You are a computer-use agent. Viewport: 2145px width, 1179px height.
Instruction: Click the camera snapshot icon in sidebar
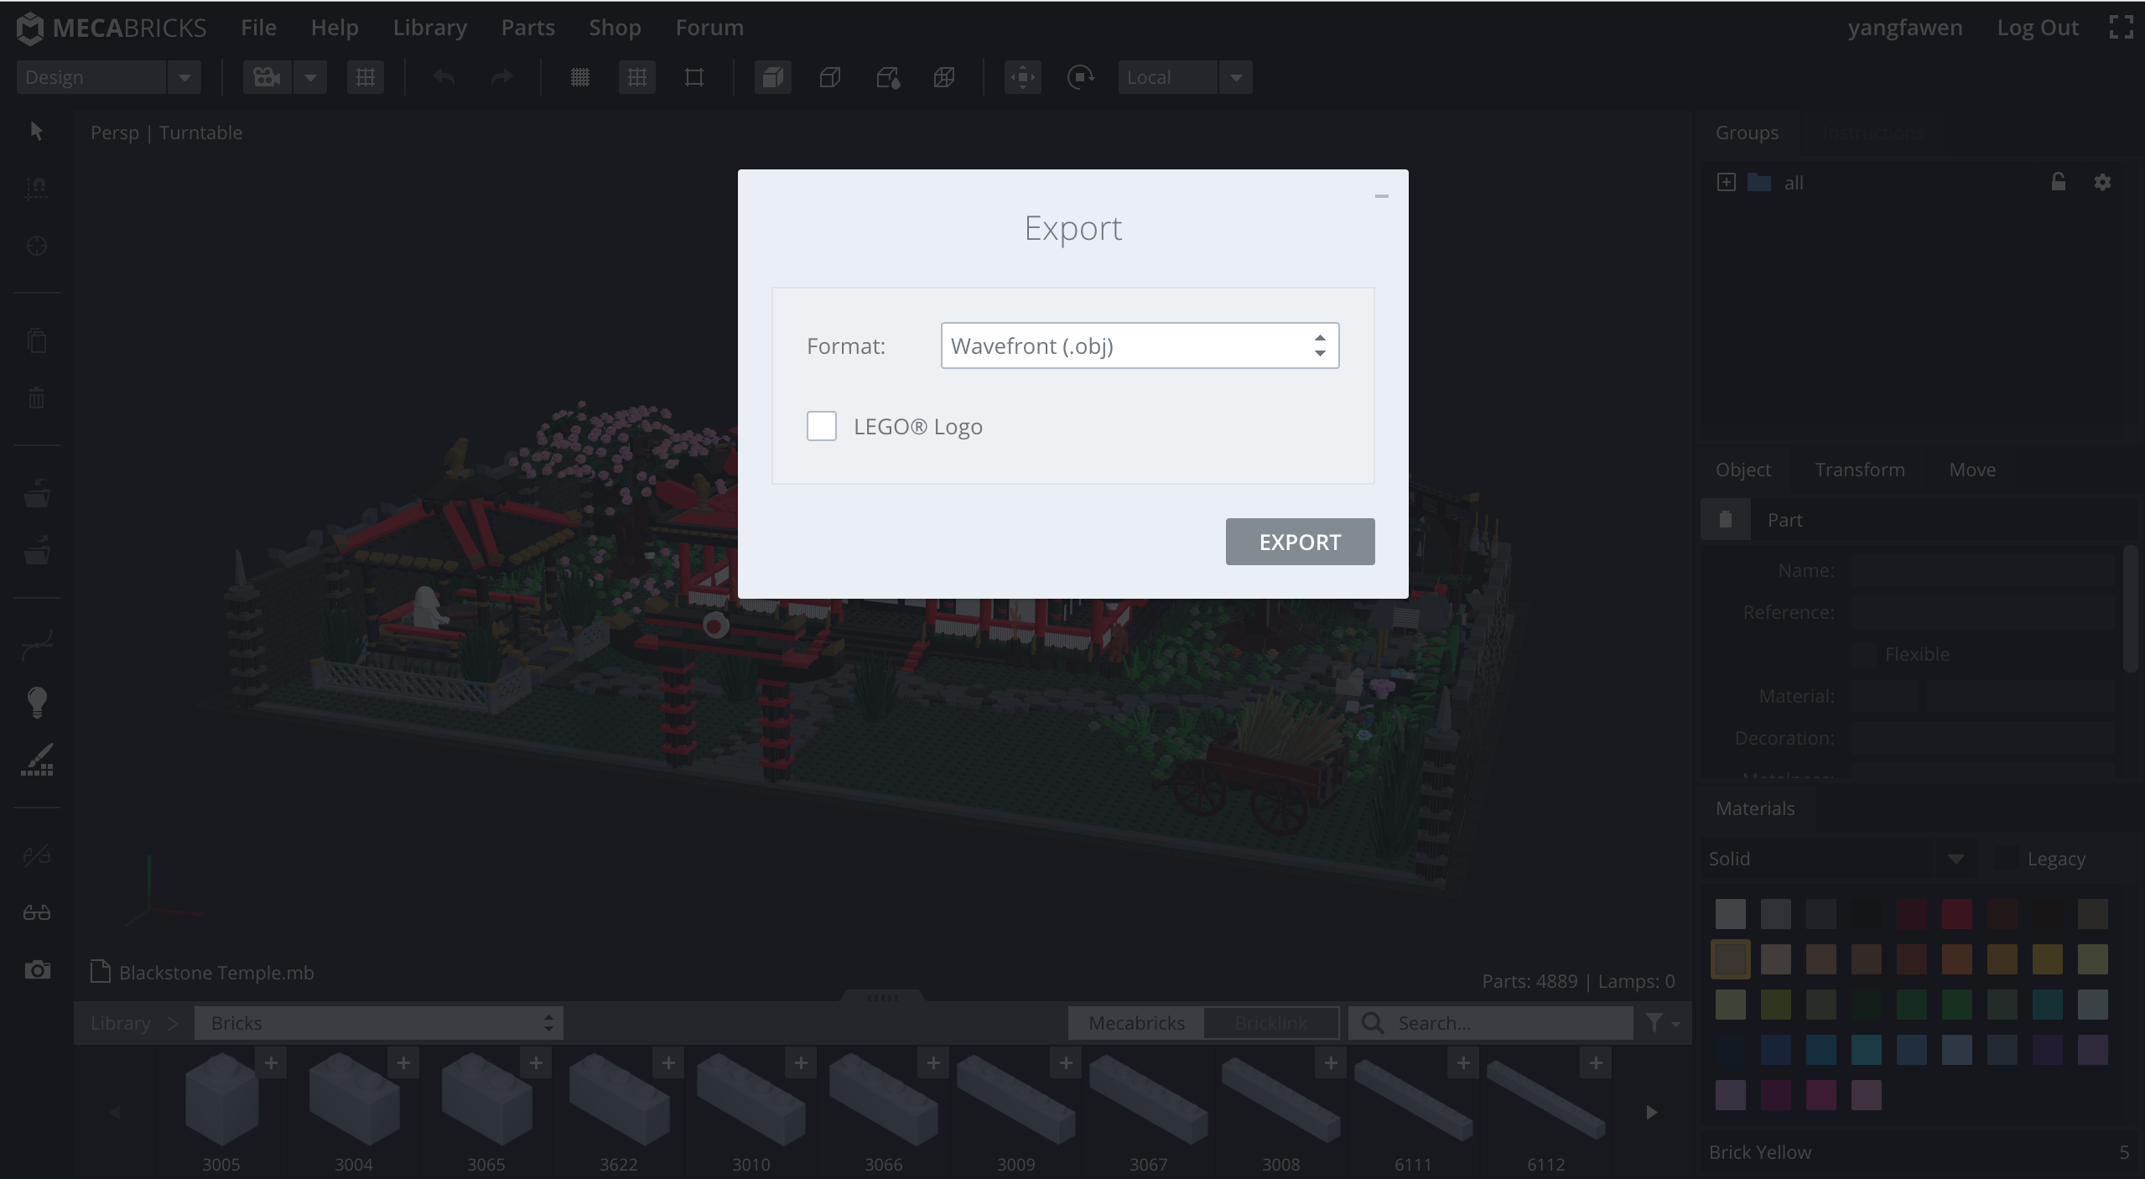tap(37, 970)
